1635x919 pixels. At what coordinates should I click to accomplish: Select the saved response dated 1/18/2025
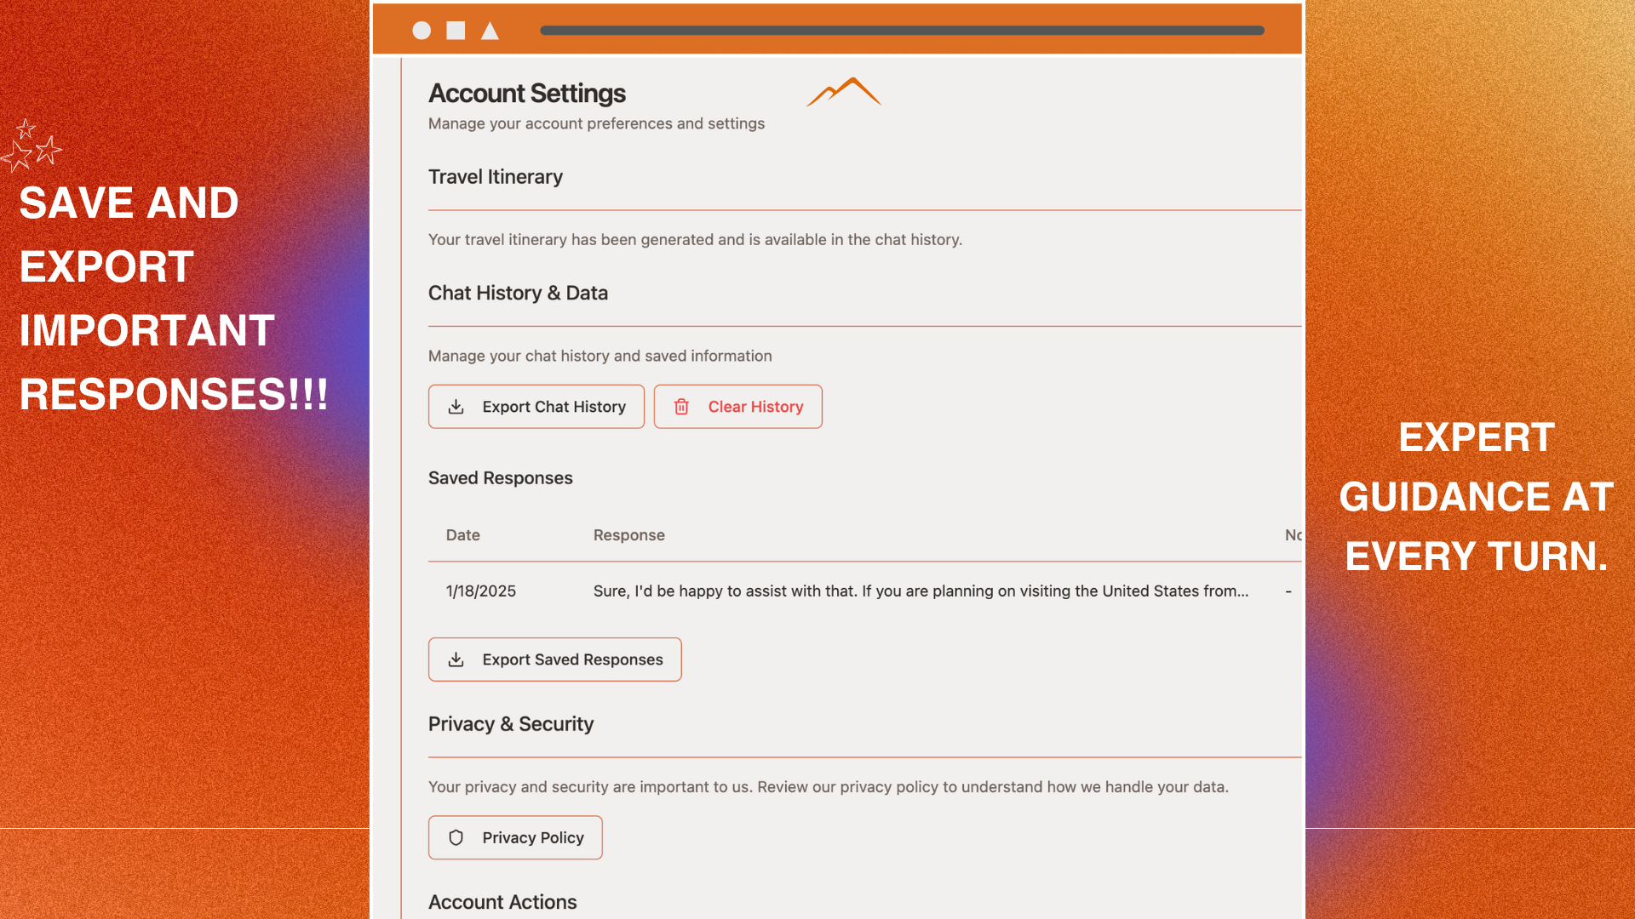pos(481,591)
